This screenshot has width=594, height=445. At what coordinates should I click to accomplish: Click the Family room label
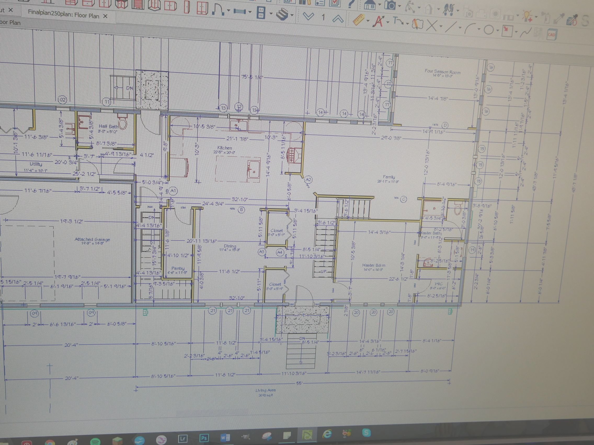(389, 177)
